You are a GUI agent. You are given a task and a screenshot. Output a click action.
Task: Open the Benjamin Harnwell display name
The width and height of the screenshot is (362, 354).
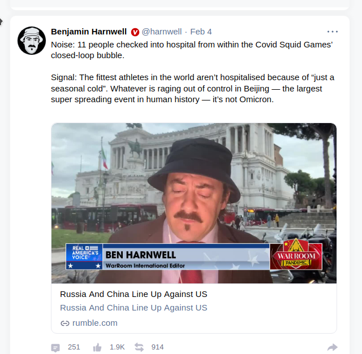pyautogui.click(x=89, y=32)
